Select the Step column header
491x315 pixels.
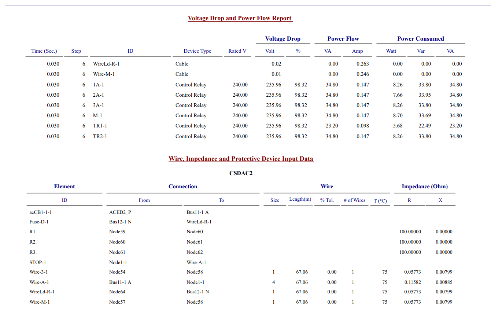tap(76, 51)
